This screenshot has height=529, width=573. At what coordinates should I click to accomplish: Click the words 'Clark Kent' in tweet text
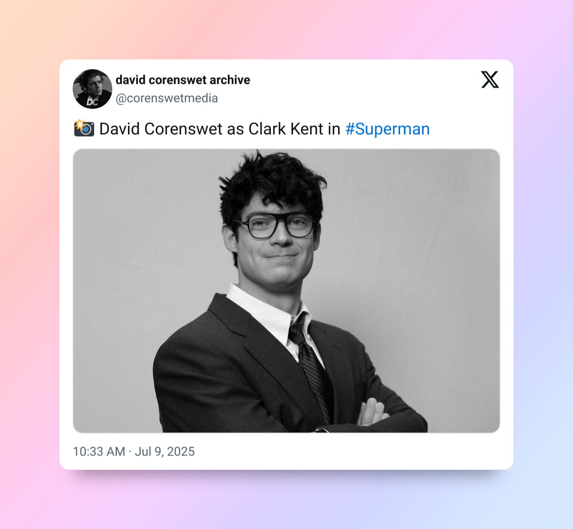pos(286,129)
